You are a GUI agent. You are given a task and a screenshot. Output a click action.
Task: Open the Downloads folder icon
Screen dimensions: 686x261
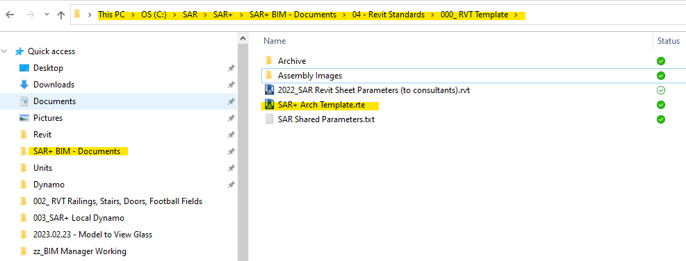(x=24, y=85)
